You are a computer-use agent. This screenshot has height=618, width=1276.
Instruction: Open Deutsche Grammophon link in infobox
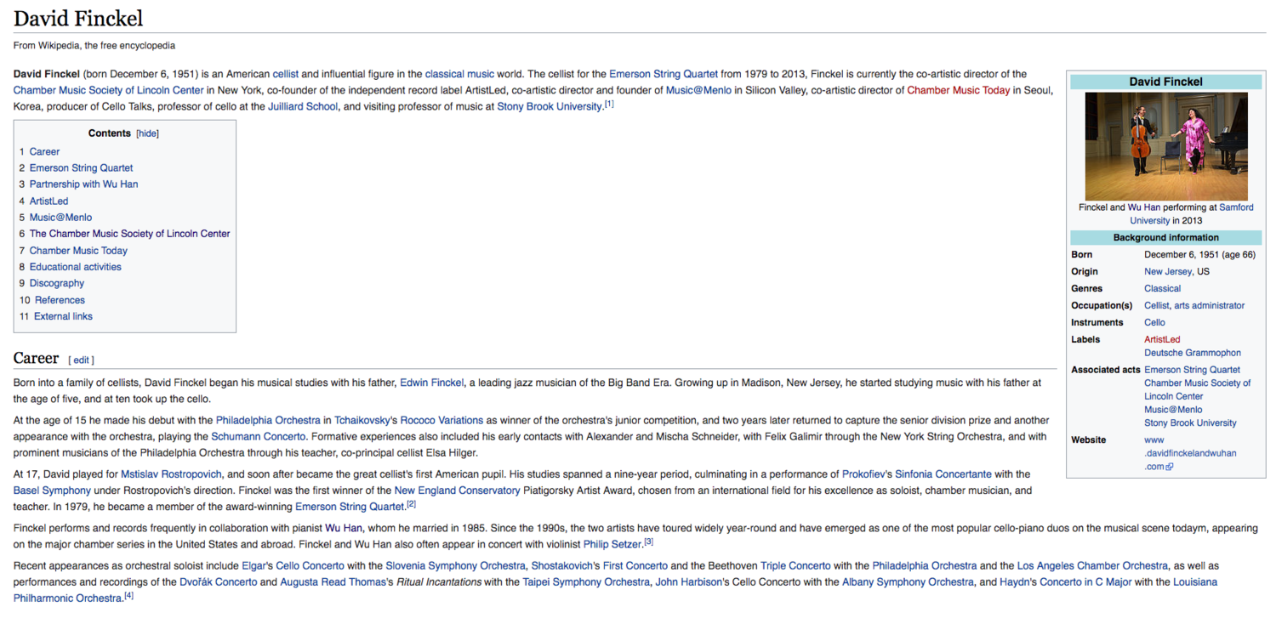(x=1192, y=353)
